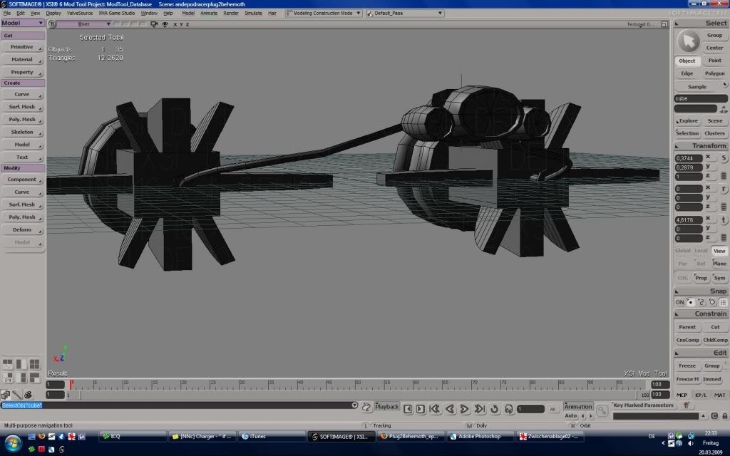Click the viewport eye display icon
This screenshot has width=730, height=456.
pyautogui.click(x=165, y=24)
